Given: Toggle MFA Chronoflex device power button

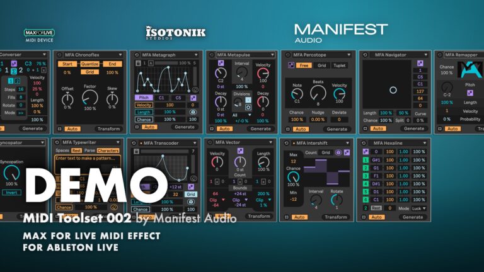Looking at the screenshot, I should click(60, 55).
